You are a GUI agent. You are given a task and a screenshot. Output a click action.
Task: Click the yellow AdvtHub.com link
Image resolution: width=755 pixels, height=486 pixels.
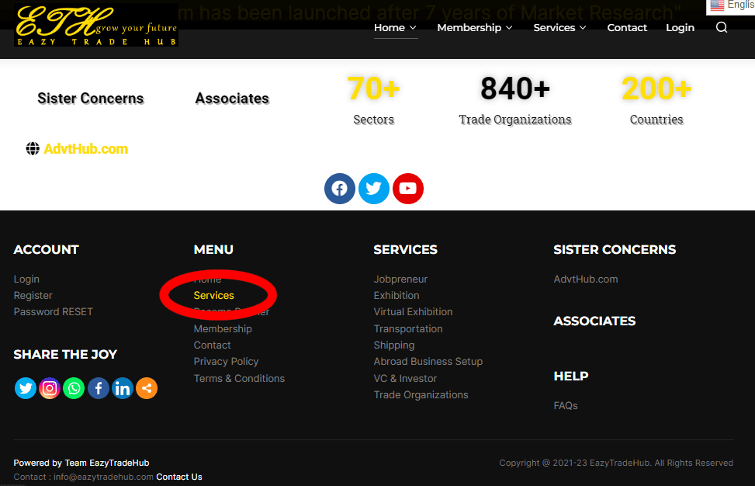tap(85, 149)
